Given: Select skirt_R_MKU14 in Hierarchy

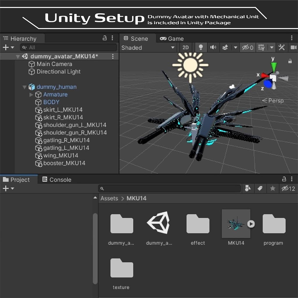Looking at the screenshot, I should (59, 117).
